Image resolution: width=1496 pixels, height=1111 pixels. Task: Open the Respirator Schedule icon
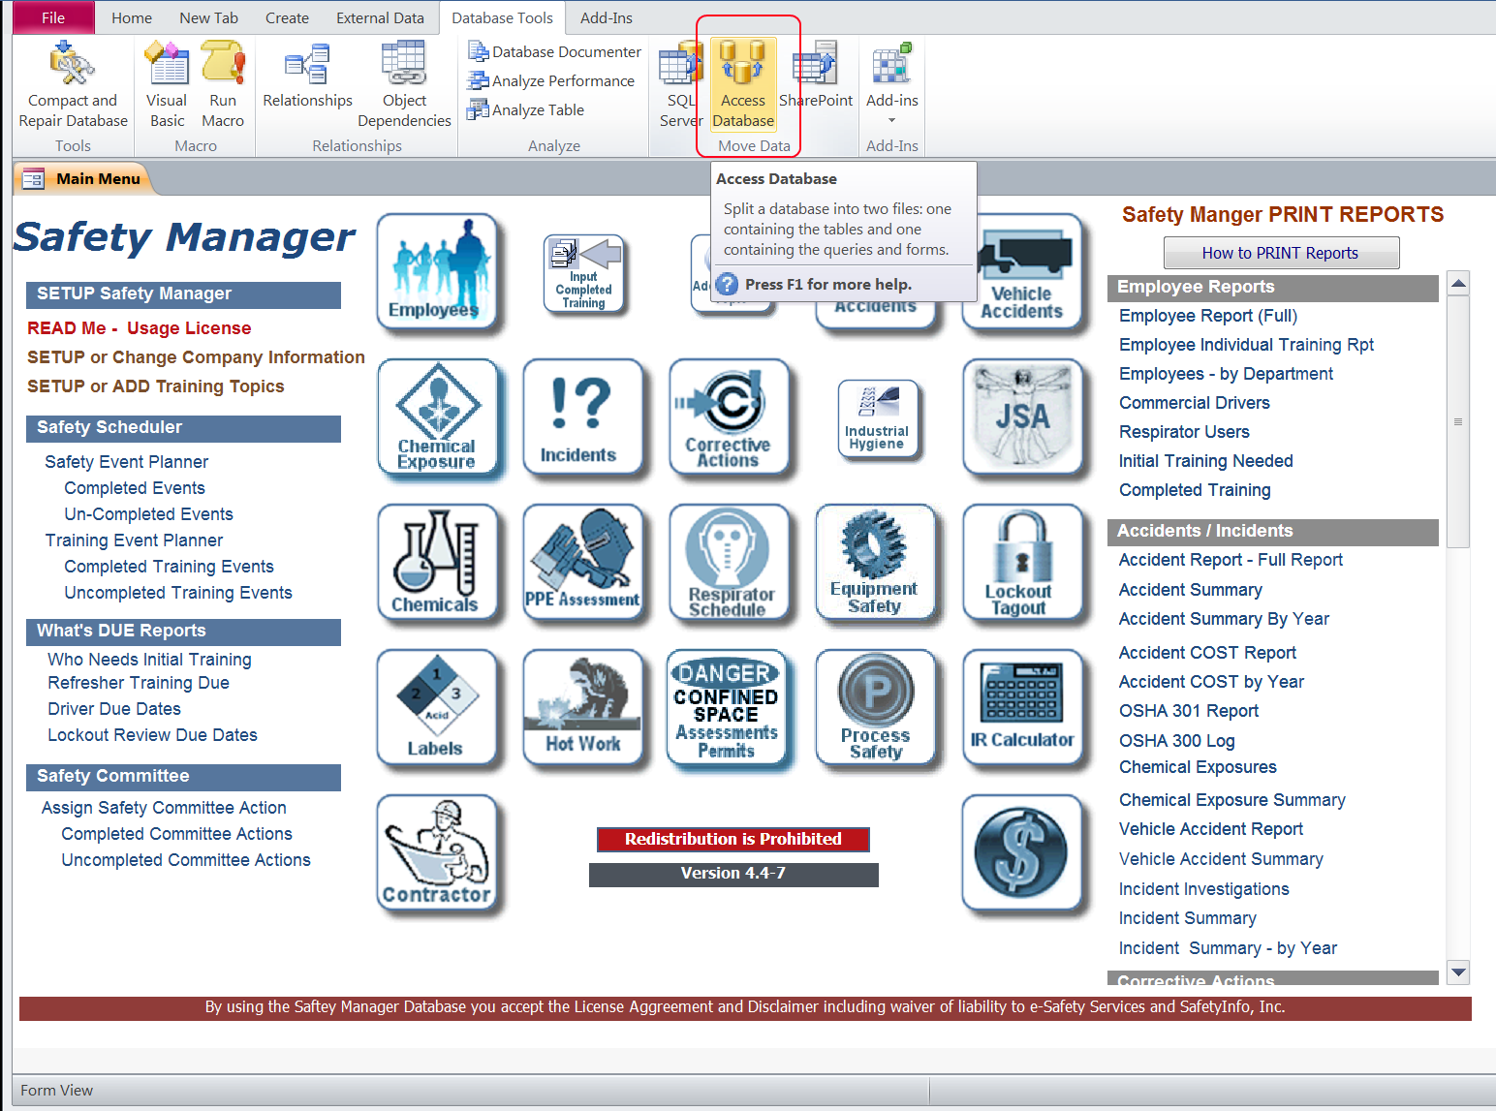tap(729, 563)
